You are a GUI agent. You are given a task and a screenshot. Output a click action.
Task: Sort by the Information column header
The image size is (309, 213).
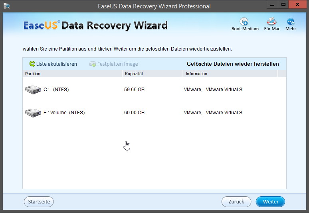coord(230,74)
